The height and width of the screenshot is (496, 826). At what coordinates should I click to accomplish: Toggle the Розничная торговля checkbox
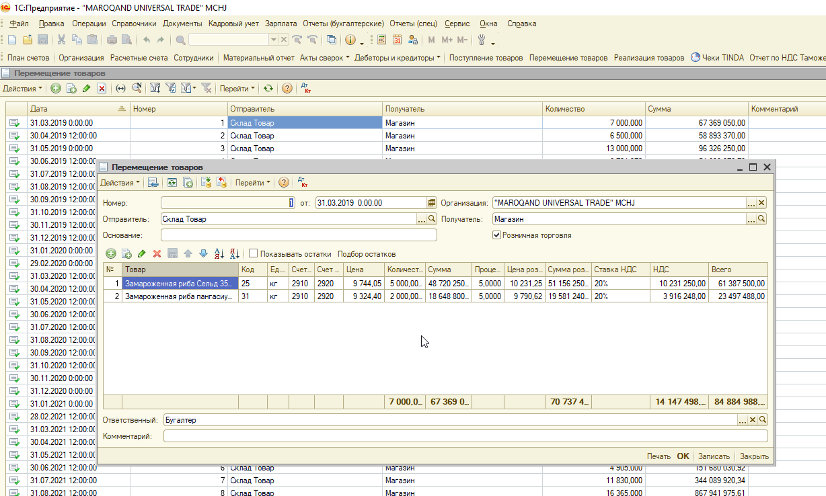pyautogui.click(x=496, y=235)
